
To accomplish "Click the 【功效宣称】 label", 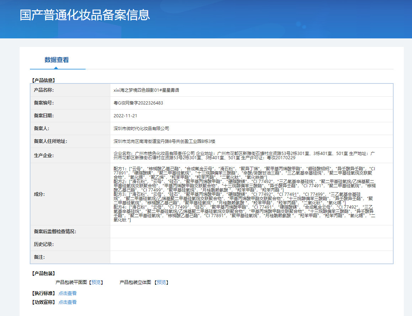I will tap(43, 302).
